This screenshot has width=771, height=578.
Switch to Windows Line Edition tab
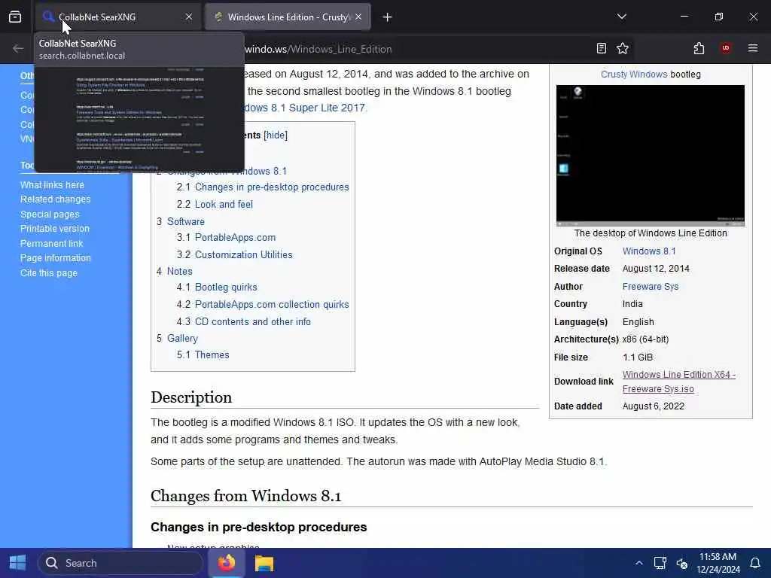(x=288, y=17)
